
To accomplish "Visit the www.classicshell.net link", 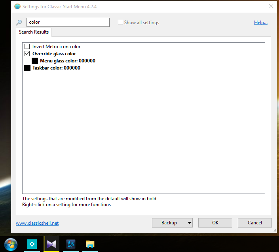I will coord(37,223).
